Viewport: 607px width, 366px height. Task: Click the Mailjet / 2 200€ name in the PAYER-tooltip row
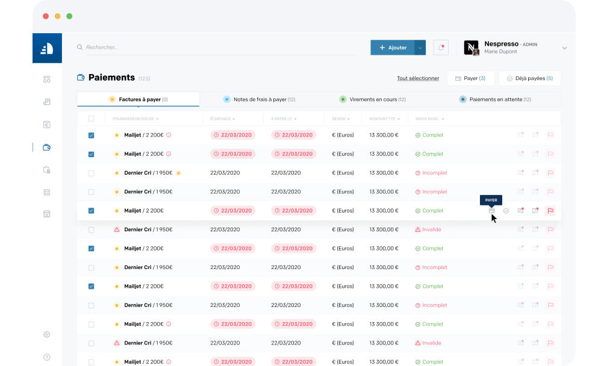coord(143,211)
